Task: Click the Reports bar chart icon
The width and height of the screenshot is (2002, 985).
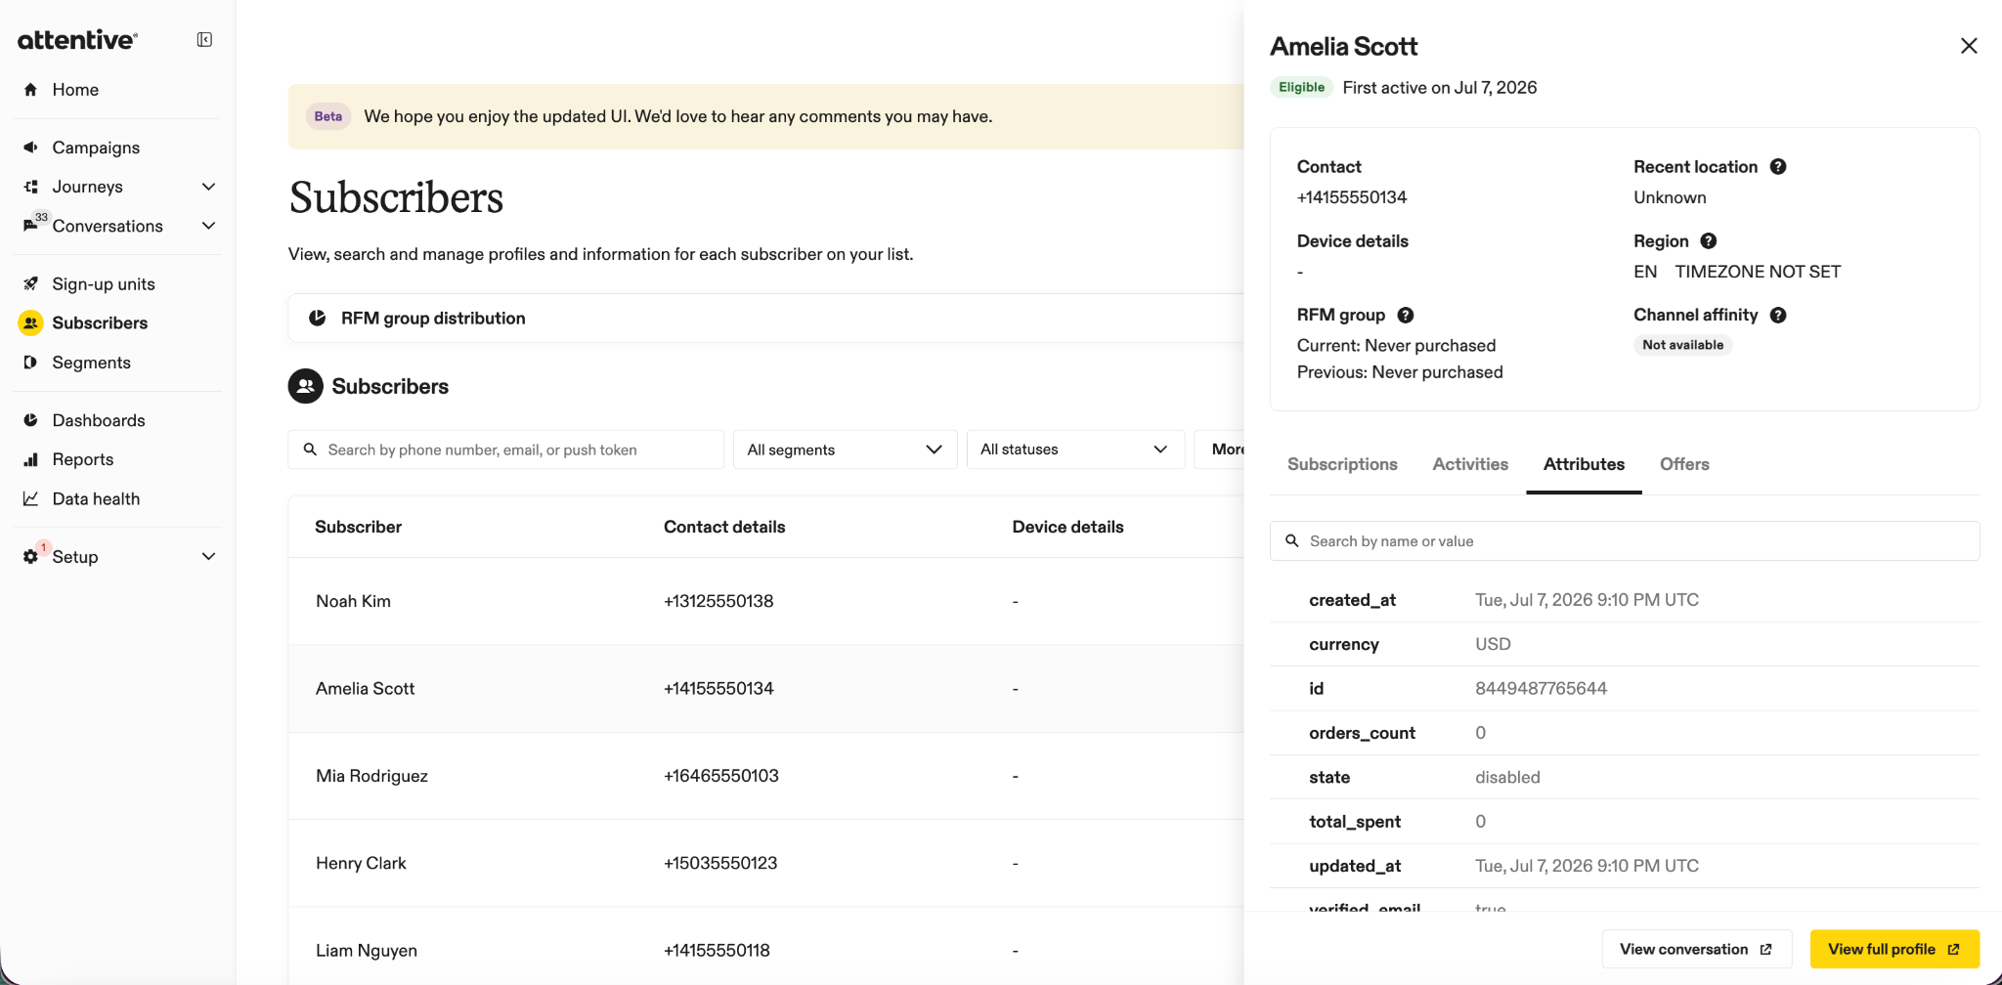Action: coord(30,459)
